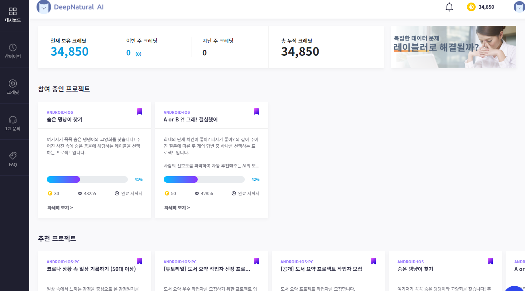Click 지난 주 크레딧 label
Image resolution: width=525 pixels, height=291 pixels.
pyautogui.click(x=218, y=41)
